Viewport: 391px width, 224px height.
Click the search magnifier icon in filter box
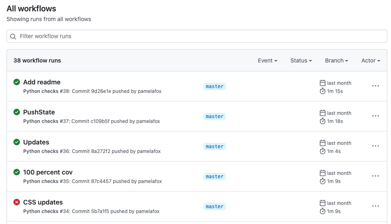click(13, 37)
